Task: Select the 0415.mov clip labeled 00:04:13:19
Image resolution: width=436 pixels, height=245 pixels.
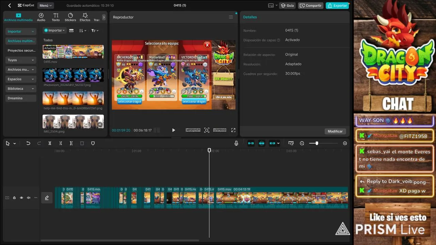Action: (x=282, y=198)
